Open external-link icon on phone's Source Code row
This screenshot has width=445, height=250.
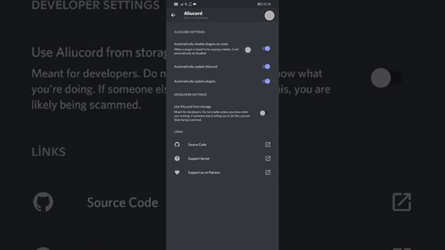coord(268,144)
